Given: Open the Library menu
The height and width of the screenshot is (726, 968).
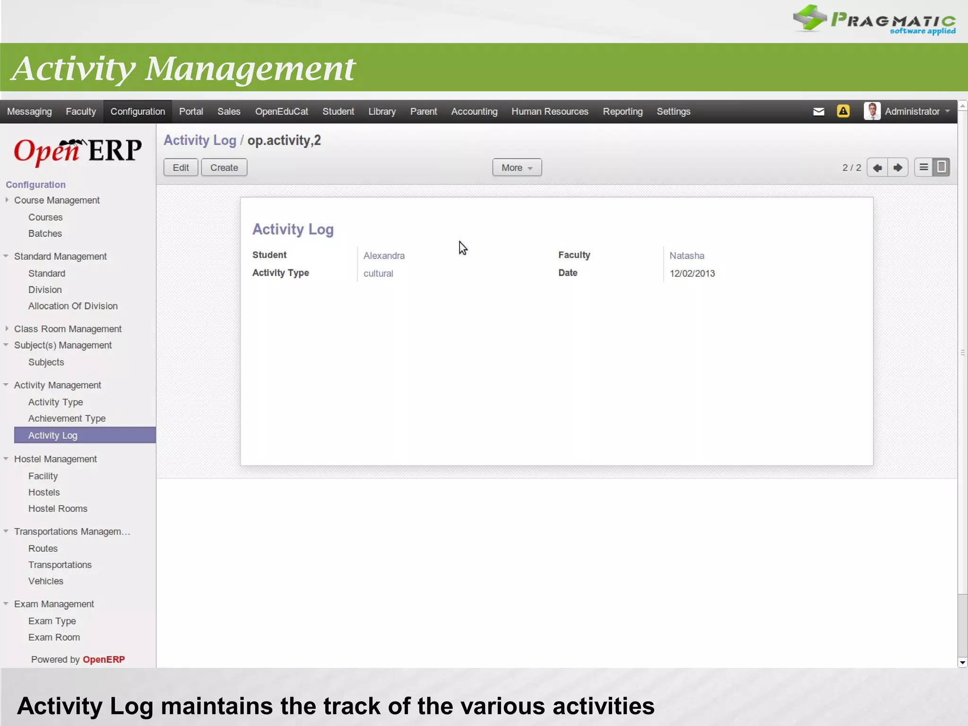Looking at the screenshot, I should click(x=382, y=112).
